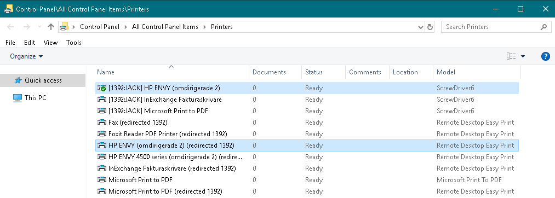Click the Up arrow navigation icon
Screen dimensions: 555x198
[x=50, y=27]
